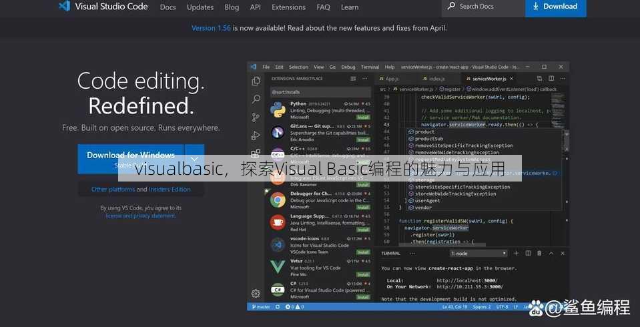Image resolution: width=640 pixels, height=327 pixels.
Task: Click the vscode-icons extension logo
Action: tap(278, 245)
